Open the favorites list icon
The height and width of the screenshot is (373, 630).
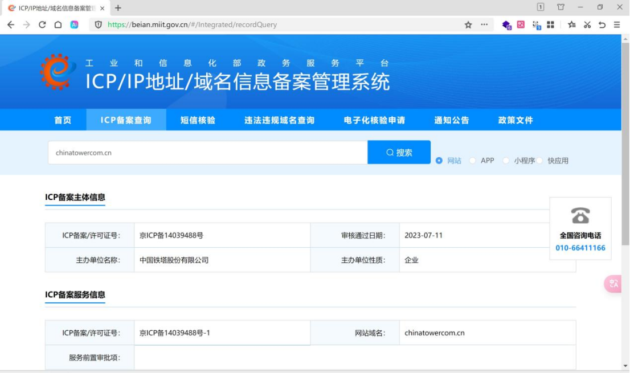[x=572, y=25]
